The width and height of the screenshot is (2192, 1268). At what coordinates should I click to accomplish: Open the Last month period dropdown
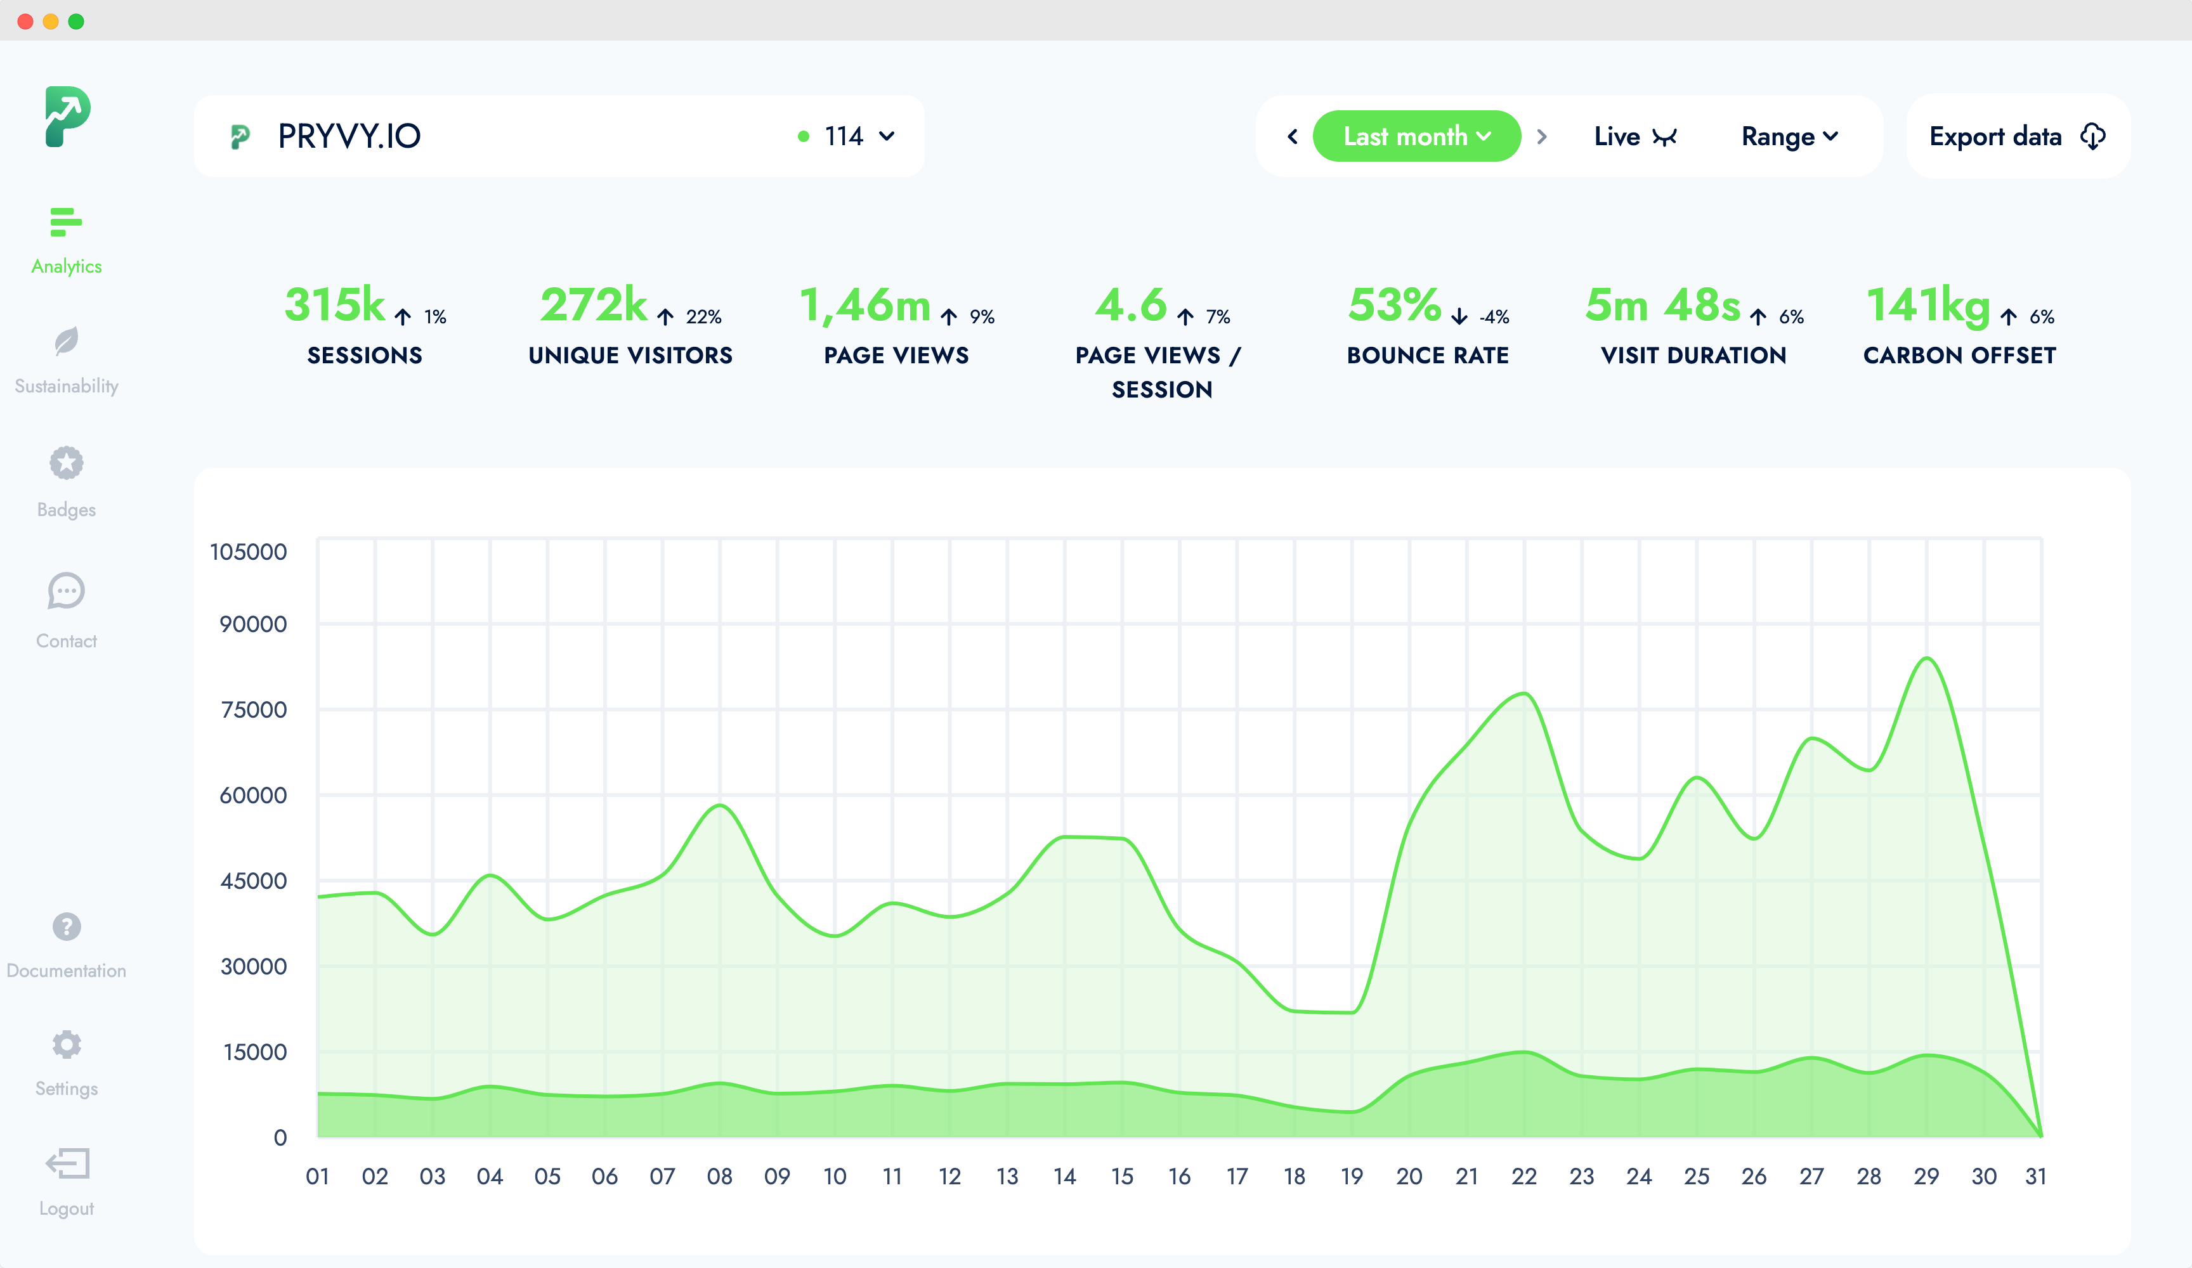coord(1485,136)
